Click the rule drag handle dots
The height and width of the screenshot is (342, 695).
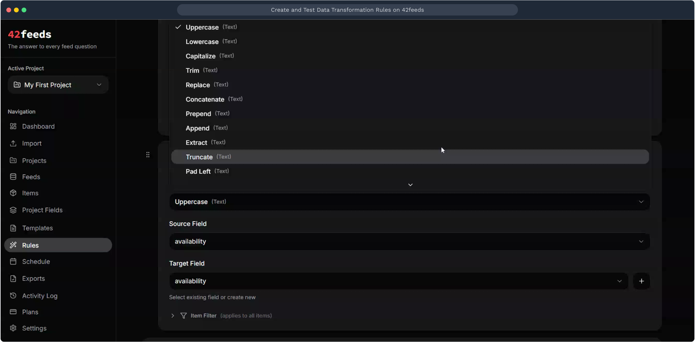point(148,155)
